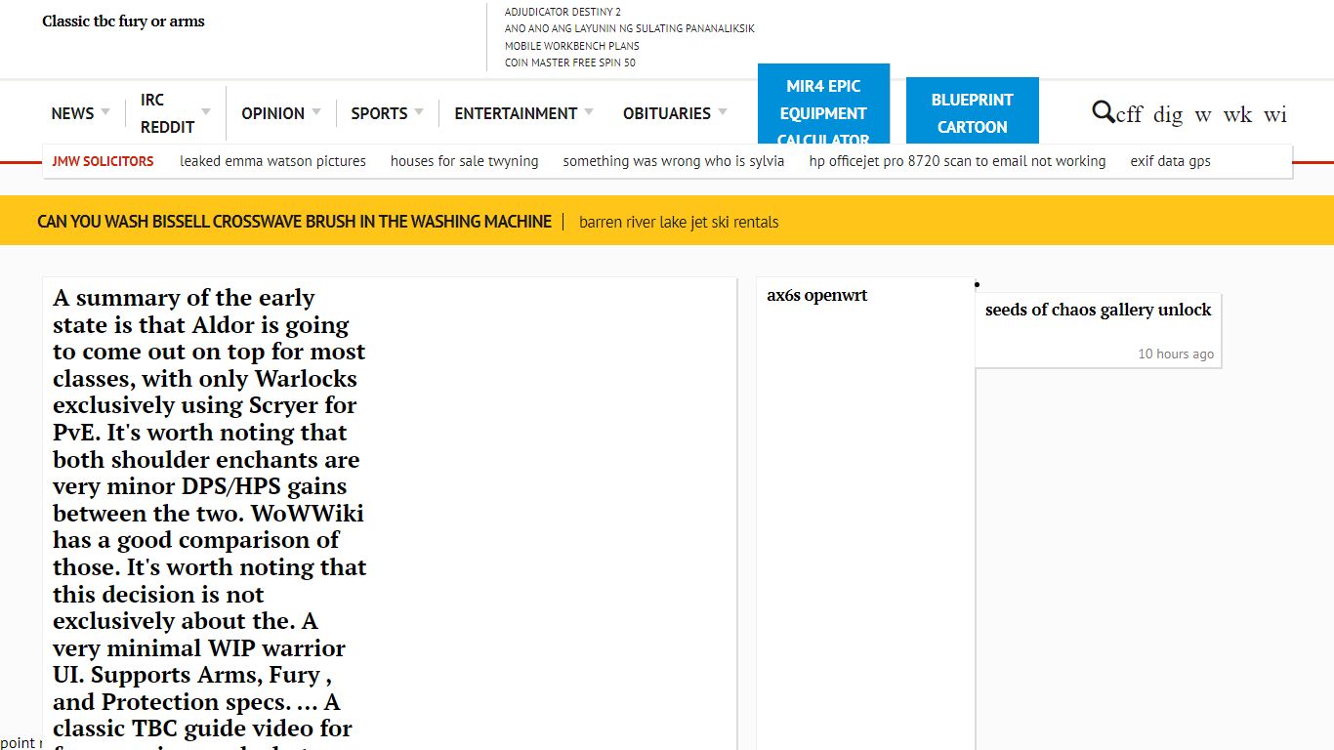Expand the OBITUARIES dropdown arrow
The width and height of the screenshot is (1334, 750).
click(723, 111)
